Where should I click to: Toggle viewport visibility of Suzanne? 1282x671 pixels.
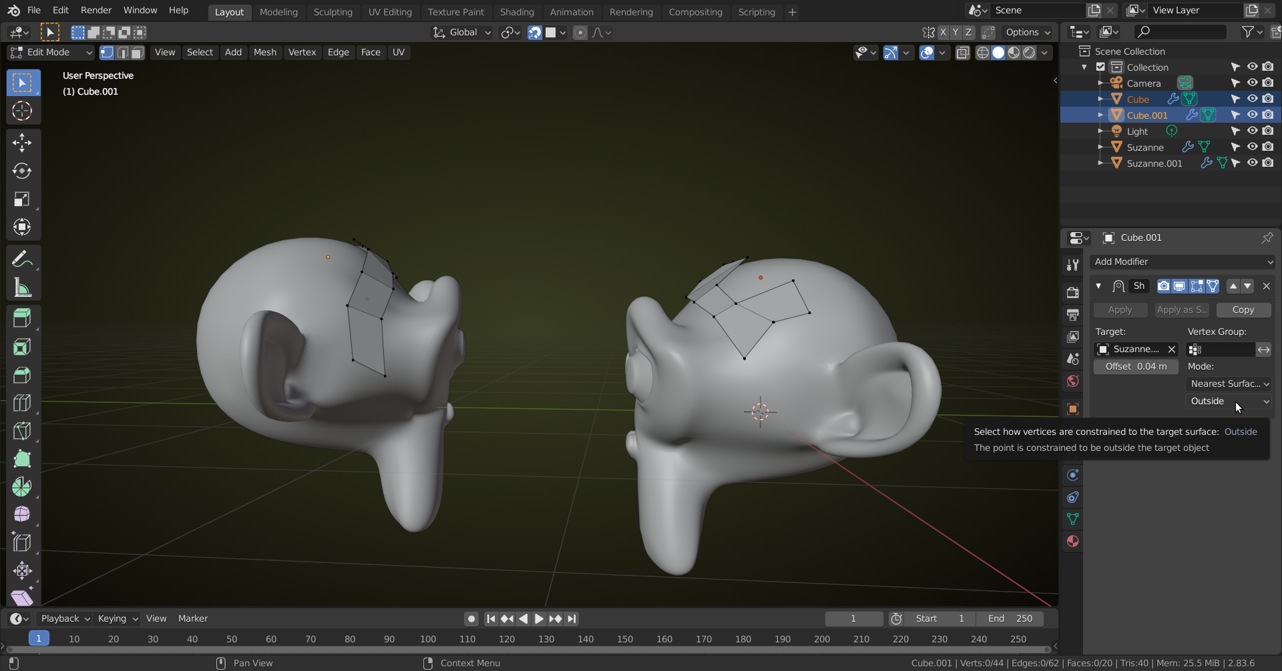[1252, 147]
